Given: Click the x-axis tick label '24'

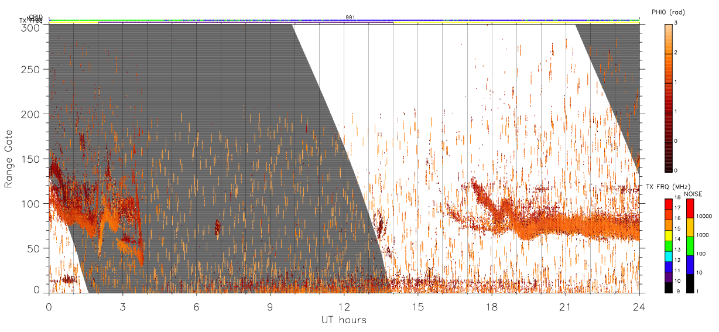Looking at the screenshot, I should (x=639, y=306).
